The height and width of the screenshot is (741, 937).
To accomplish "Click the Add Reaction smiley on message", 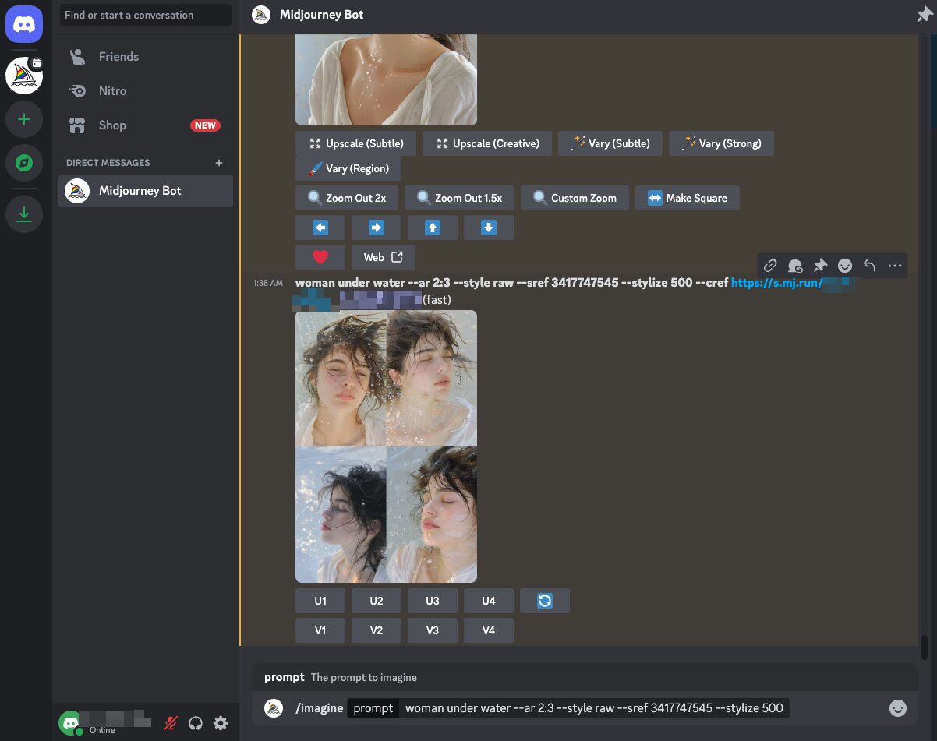I will [x=844, y=266].
